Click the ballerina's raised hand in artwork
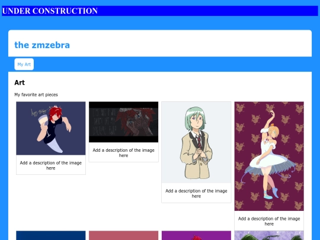 coord(272,113)
